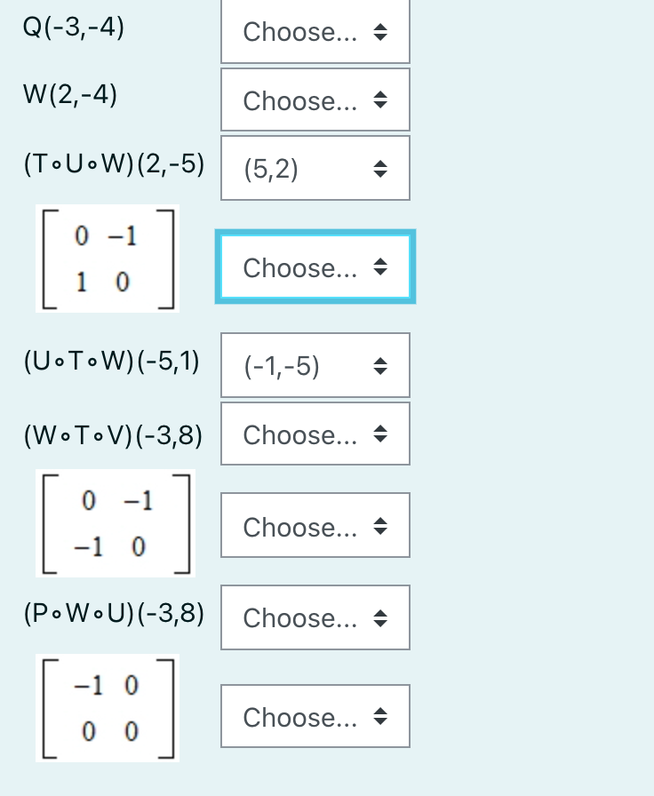Click the [0 -1; 1 0] matrix image
Screen dimensions: 654x796
(x=107, y=259)
